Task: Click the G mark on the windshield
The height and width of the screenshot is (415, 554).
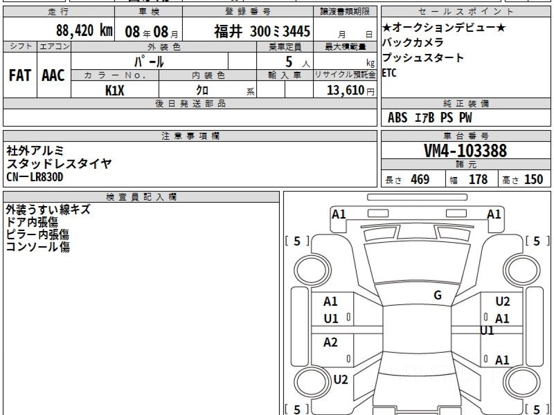Action: (x=438, y=296)
